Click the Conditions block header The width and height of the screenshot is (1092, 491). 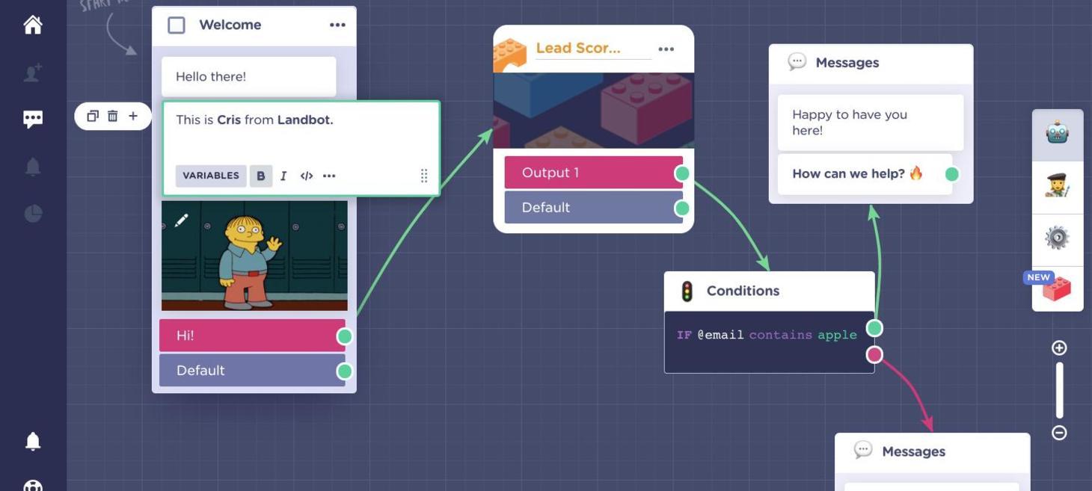click(x=769, y=291)
